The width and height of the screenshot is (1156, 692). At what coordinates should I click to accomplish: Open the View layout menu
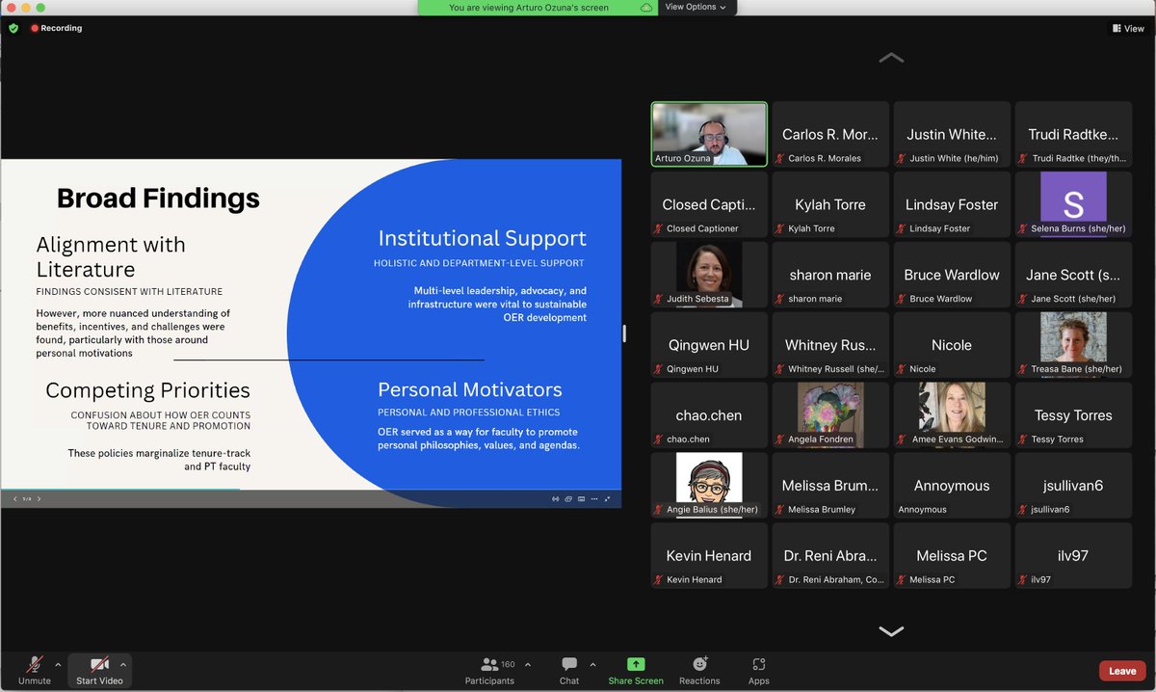pos(1128,28)
